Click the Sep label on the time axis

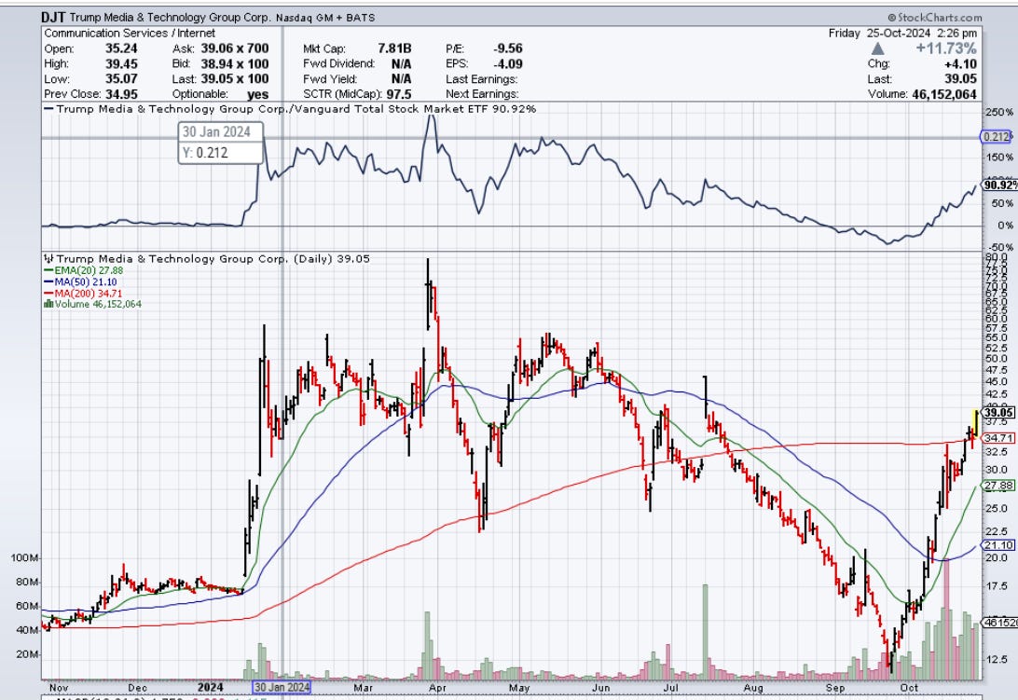(835, 688)
